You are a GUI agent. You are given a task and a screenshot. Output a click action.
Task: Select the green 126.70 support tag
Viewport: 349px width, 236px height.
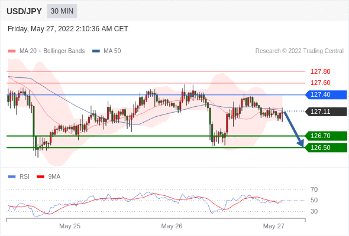(x=326, y=136)
